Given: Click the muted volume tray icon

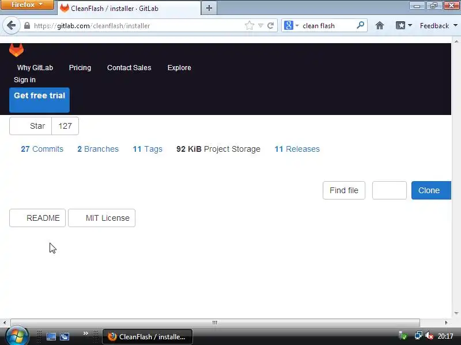Looking at the screenshot, I should tap(429, 336).
